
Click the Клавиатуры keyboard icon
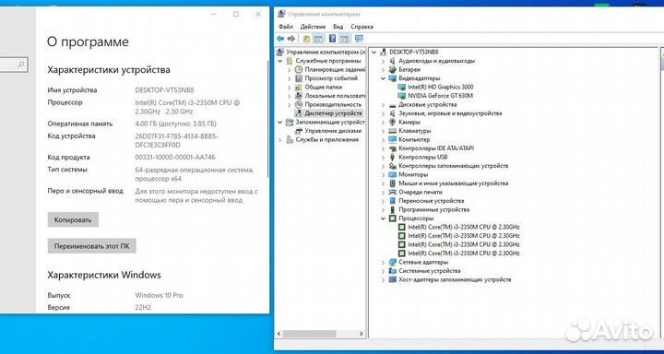click(393, 131)
